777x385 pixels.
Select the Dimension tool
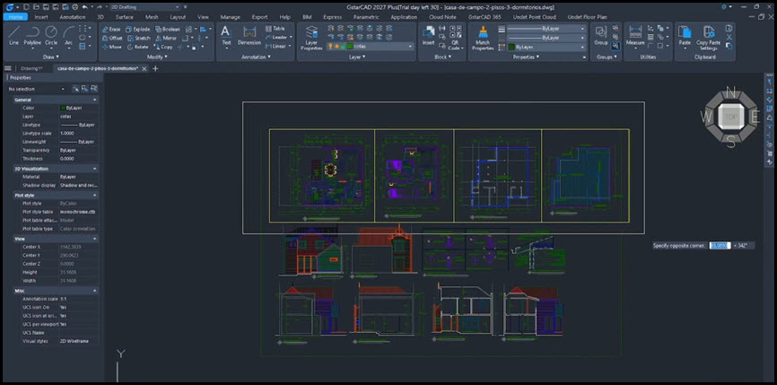(249, 36)
